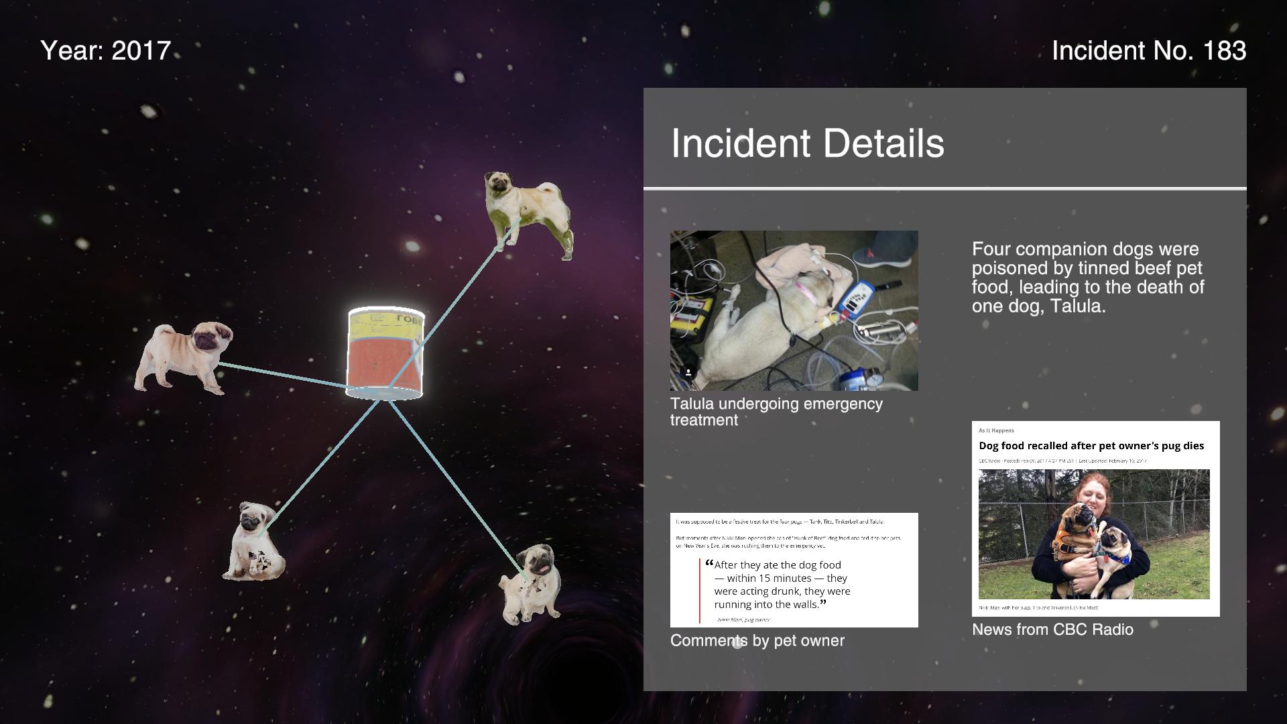The height and width of the screenshot is (724, 1287).
Task: Click 'News from CBC Radio' caption
Action: 1052,629
